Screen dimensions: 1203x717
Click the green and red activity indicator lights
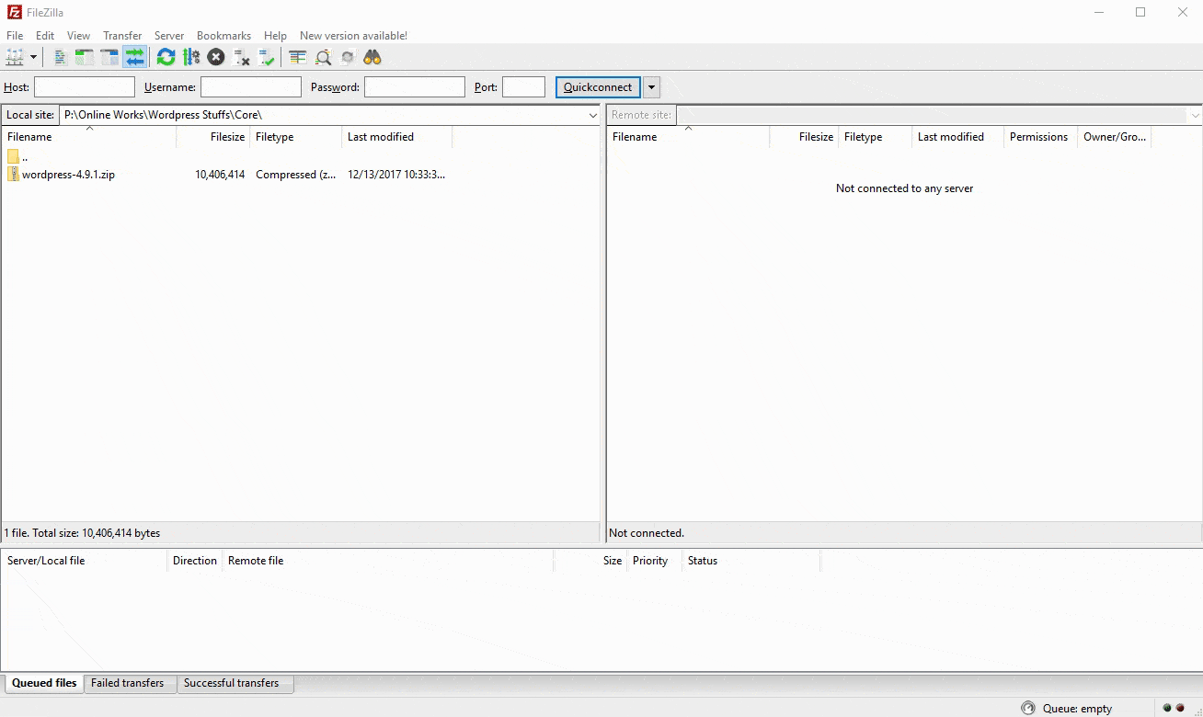[1174, 708]
